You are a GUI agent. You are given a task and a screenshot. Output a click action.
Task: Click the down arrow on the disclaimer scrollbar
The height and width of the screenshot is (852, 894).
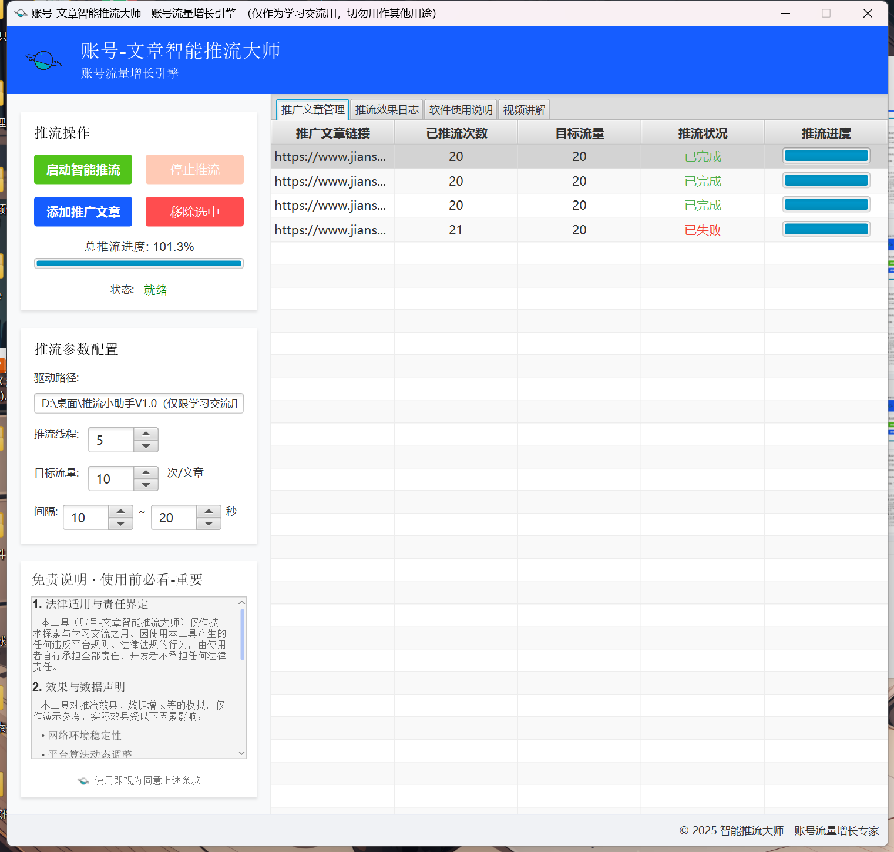click(x=241, y=753)
